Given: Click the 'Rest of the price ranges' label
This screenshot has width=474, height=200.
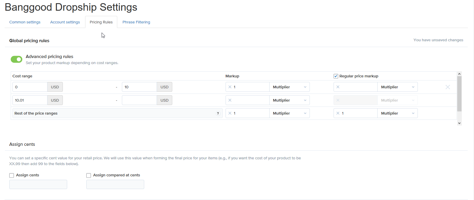Looking at the screenshot, I should tap(36, 113).
